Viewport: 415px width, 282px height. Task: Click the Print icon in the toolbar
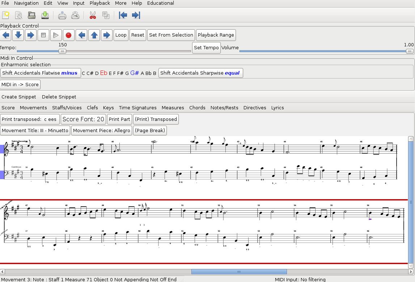click(x=62, y=15)
